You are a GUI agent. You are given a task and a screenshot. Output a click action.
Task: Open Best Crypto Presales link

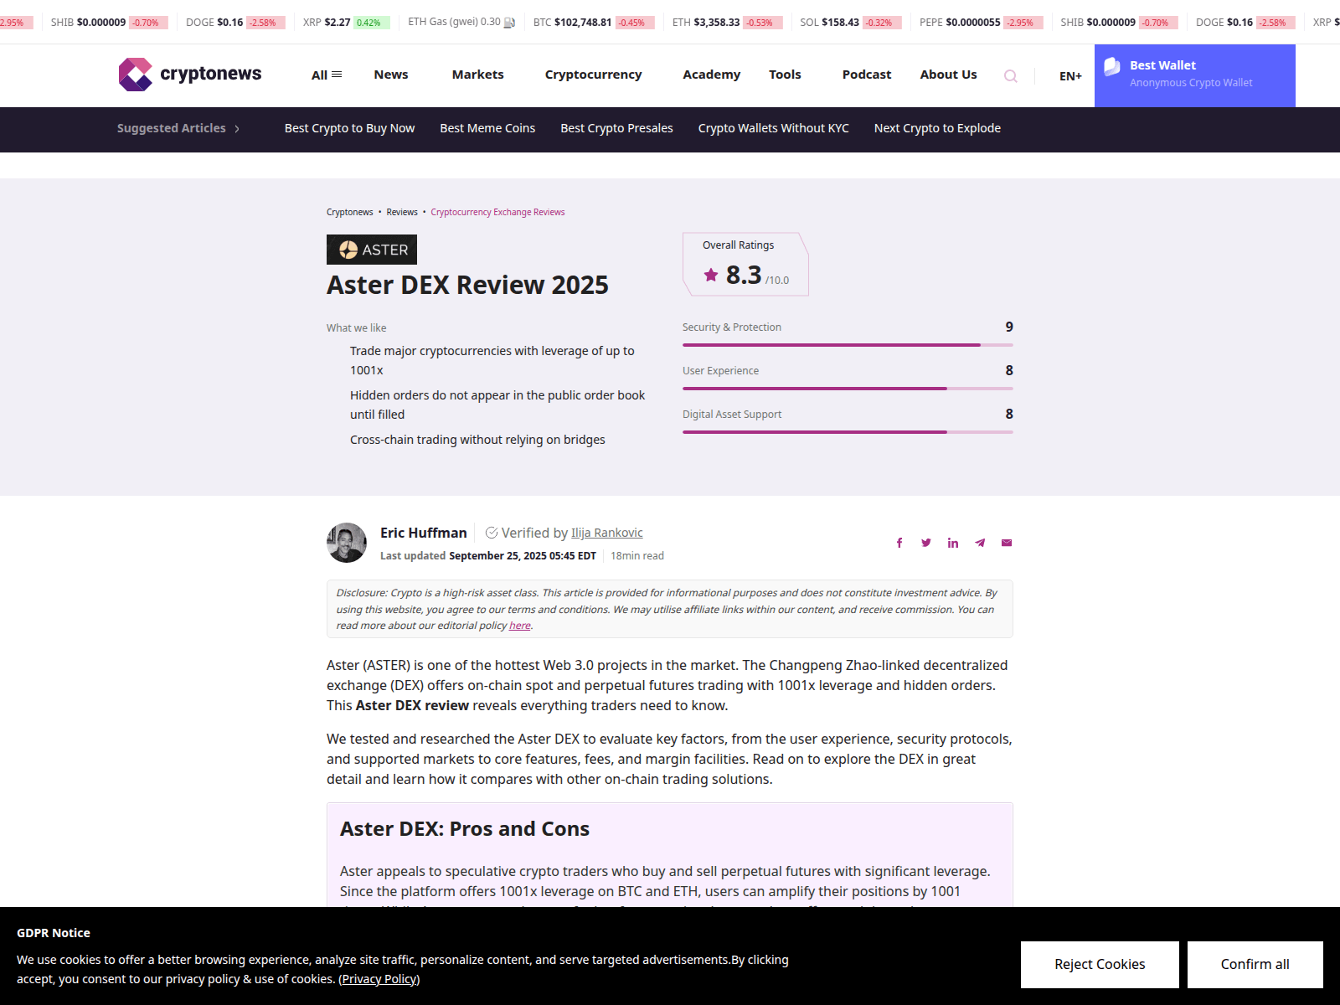click(x=617, y=128)
